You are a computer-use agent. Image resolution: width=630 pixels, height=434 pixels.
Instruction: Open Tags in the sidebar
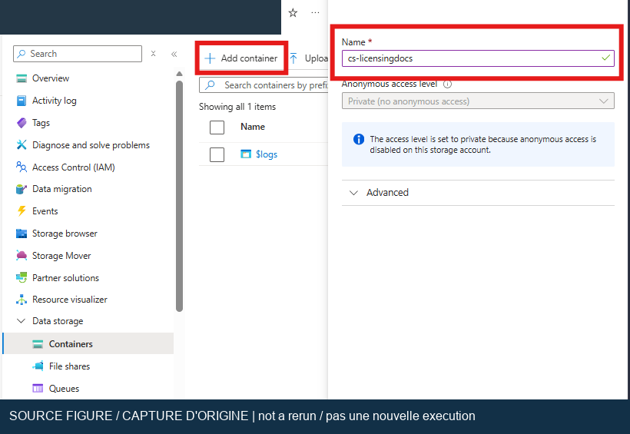tap(41, 123)
